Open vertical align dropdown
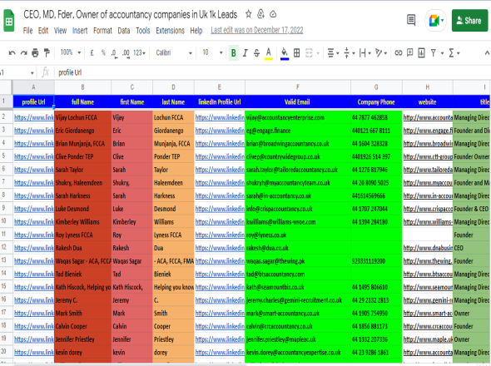 point(350,53)
